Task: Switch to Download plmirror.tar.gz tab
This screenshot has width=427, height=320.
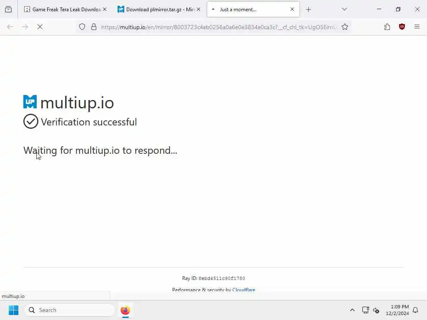Action: coord(156,9)
